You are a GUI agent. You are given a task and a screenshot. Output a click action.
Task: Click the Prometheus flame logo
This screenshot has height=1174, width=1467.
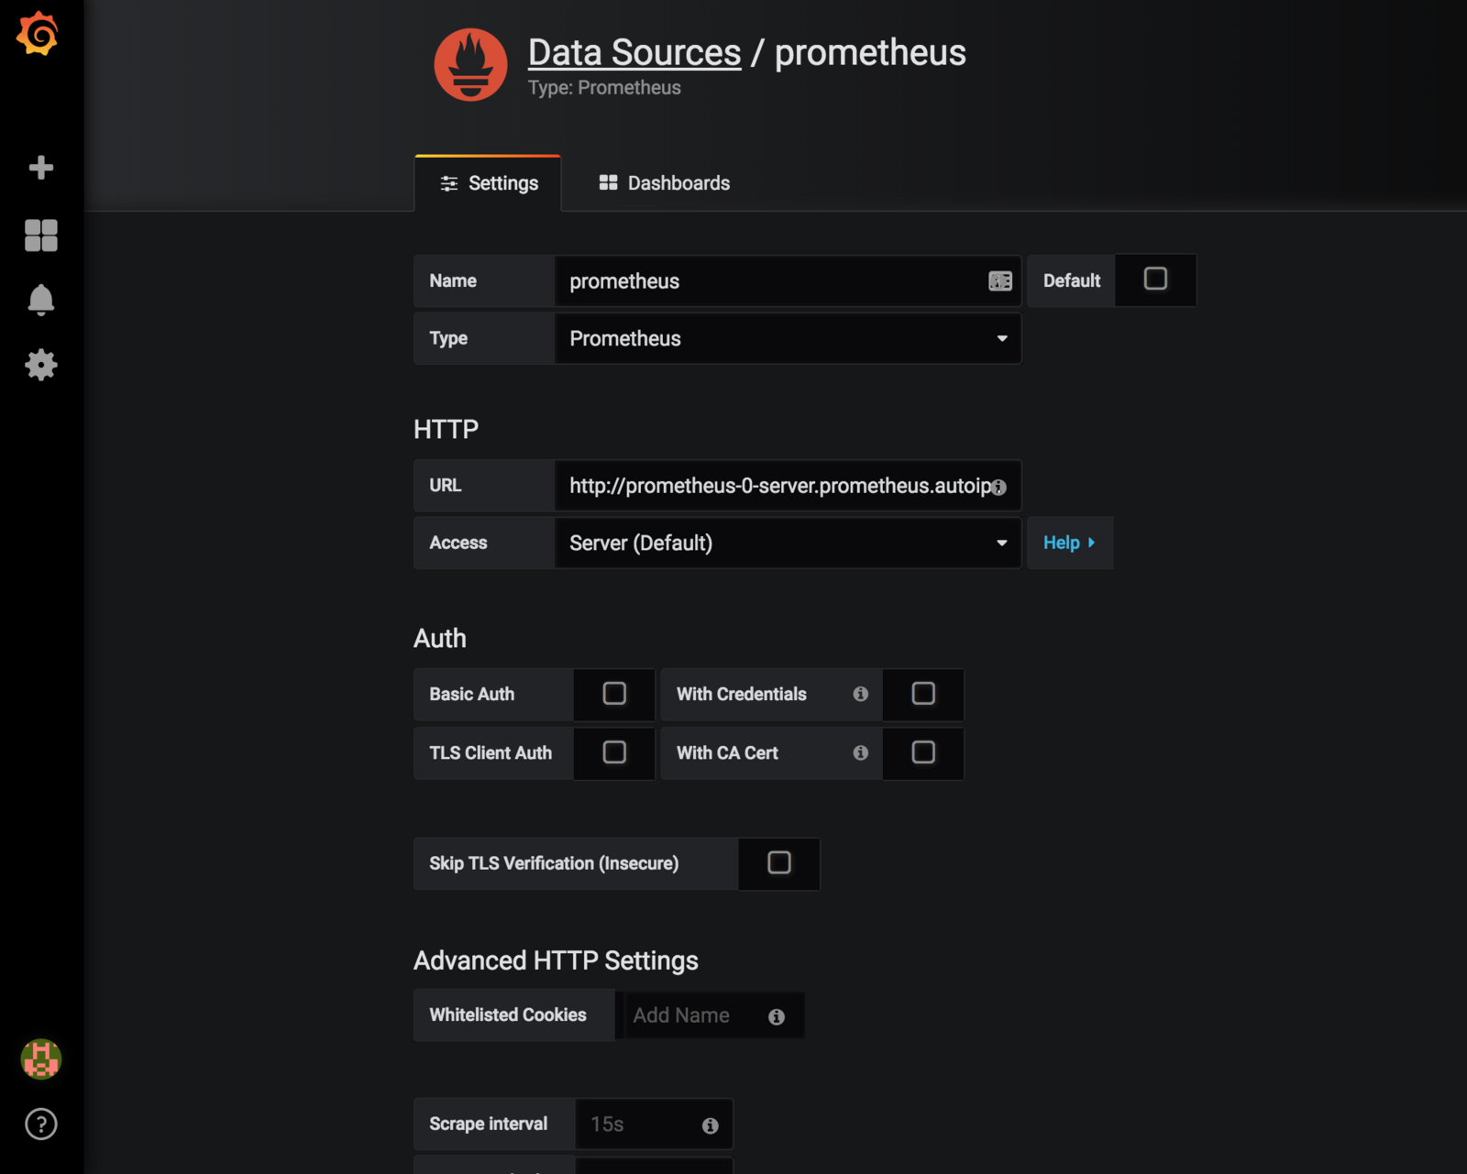(x=470, y=64)
